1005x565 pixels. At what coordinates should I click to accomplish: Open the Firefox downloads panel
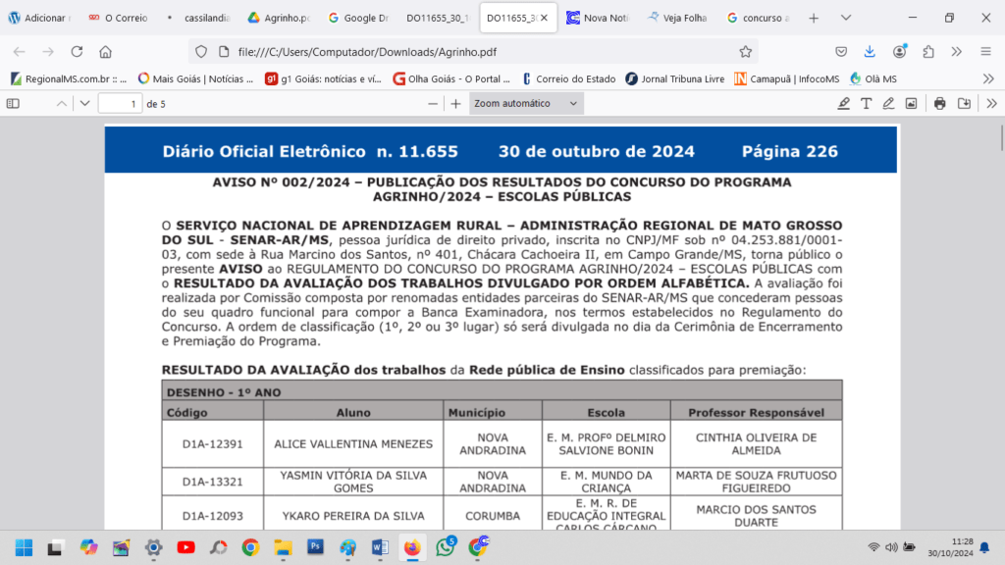click(870, 52)
